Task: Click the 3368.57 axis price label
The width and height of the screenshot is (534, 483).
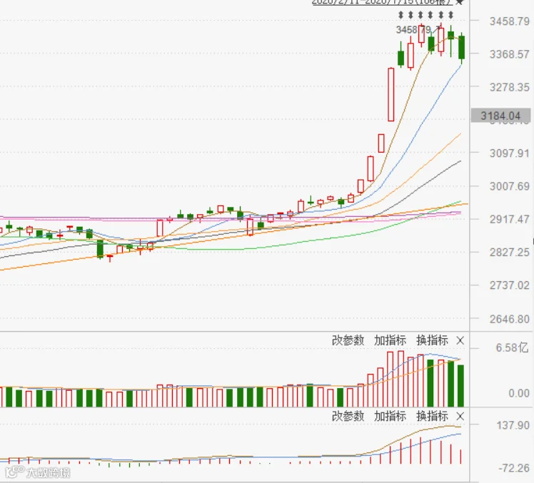Action: pyautogui.click(x=510, y=54)
